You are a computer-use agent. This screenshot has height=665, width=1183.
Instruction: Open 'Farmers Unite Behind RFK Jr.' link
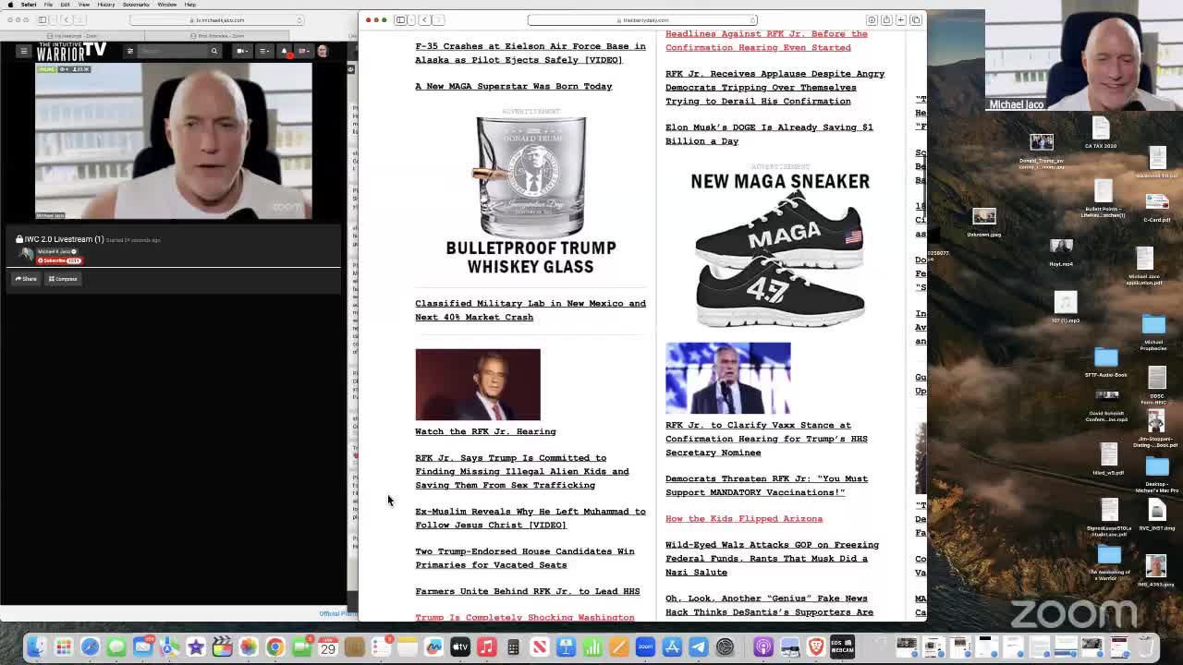pos(527,591)
